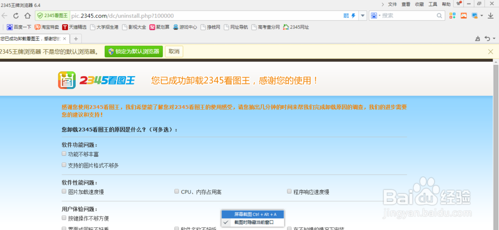Click the green 2345看图王 security shield badge
Image resolution: width=499 pixels, height=230 pixels.
click(52, 15)
